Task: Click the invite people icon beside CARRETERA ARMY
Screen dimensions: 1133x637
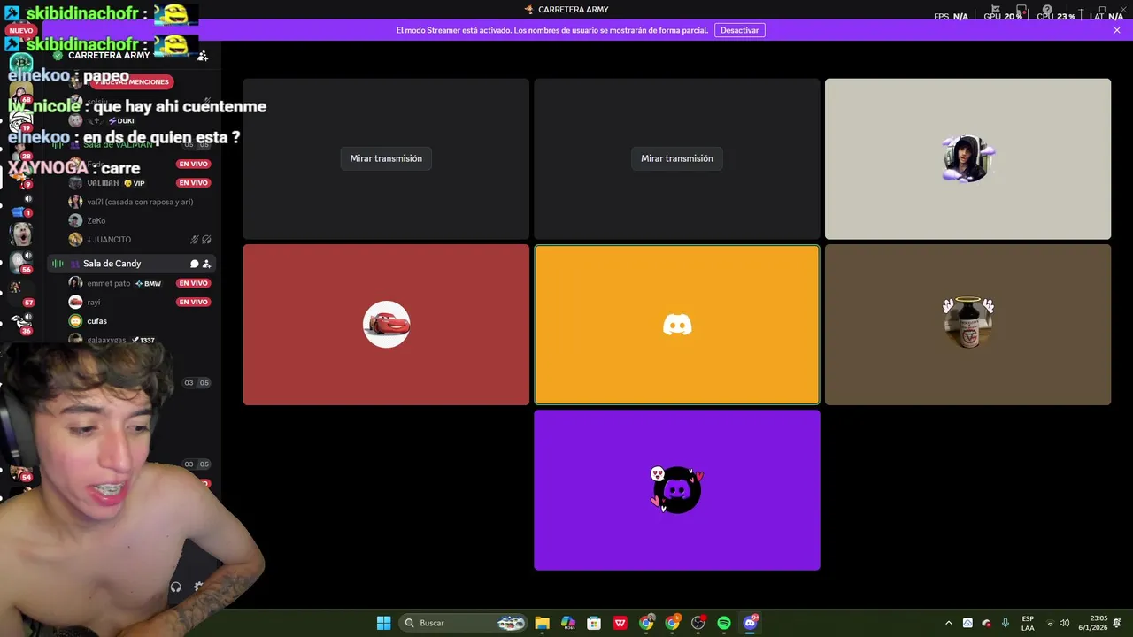Action: [x=203, y=56]
